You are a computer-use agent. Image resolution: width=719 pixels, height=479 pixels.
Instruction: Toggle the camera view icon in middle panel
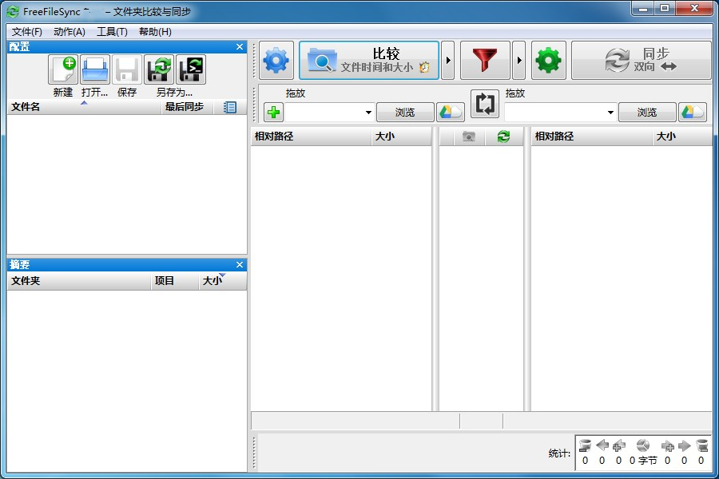[x=468, y=137]
